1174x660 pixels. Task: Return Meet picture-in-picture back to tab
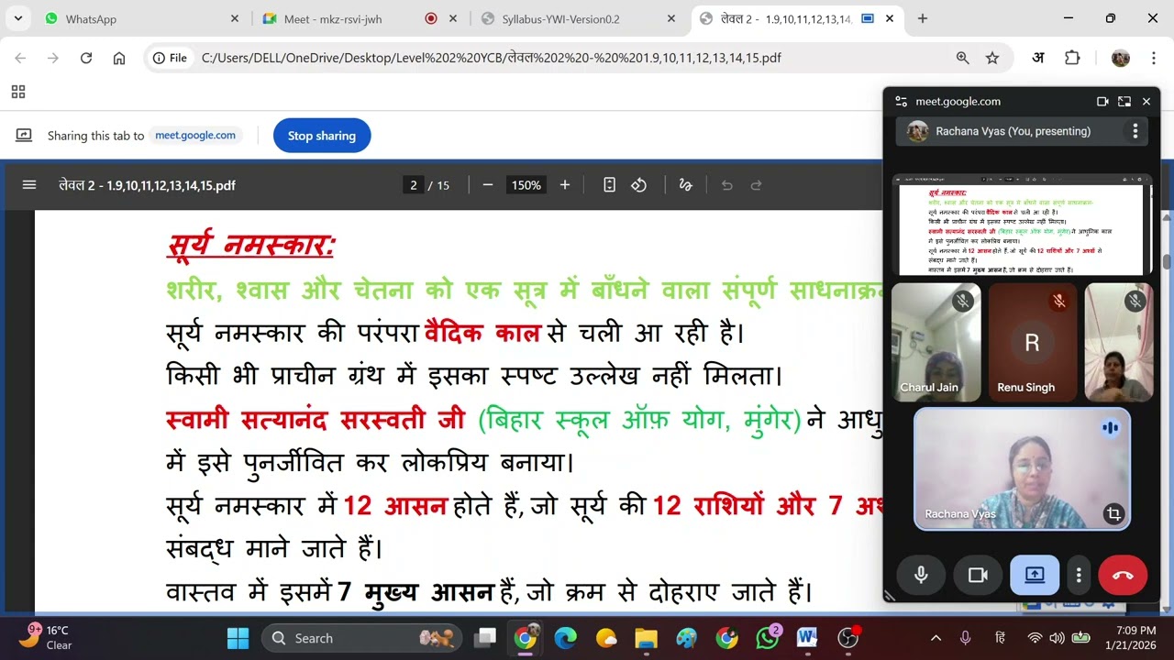1124,102
